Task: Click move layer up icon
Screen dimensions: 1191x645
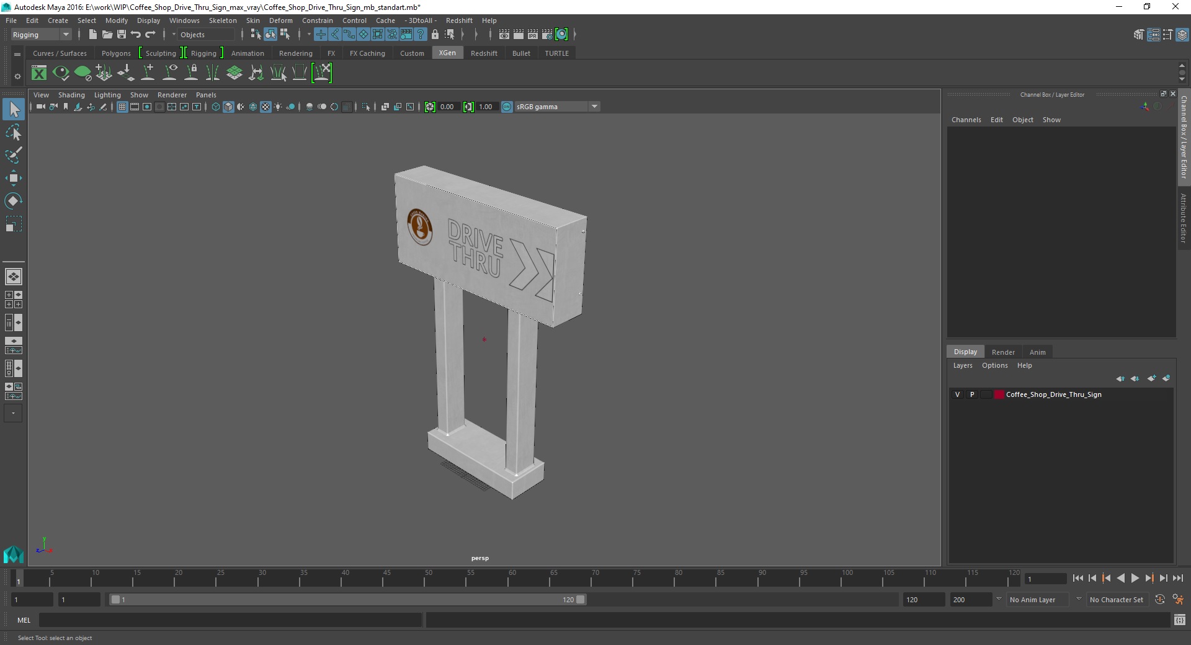Action: (x=1120, y=378)
